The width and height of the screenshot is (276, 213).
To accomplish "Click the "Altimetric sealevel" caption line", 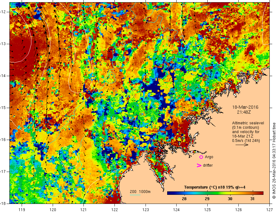I will (x=248, y=123).
